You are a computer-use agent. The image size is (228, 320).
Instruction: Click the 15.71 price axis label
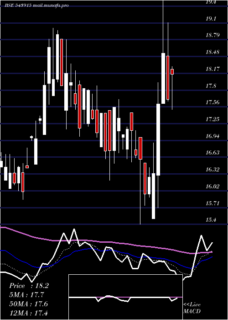(212, 203)
